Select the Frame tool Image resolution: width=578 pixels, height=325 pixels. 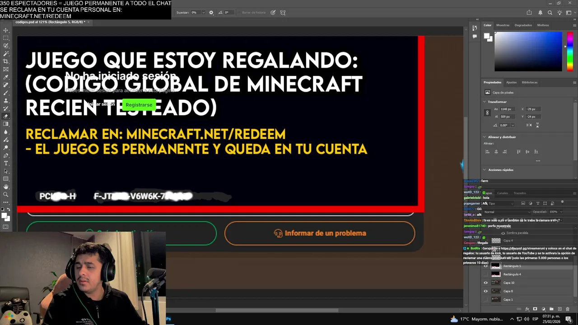(6, 69)
